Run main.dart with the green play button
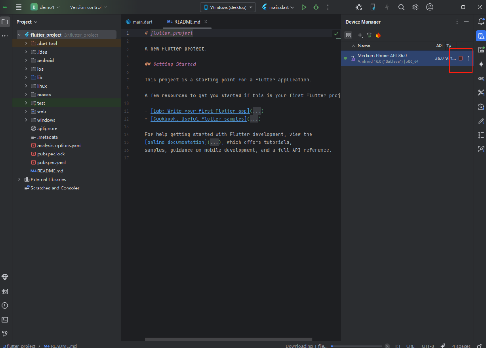Image resolution: width=486 pixels, height=348 pixels. point(304,7)
